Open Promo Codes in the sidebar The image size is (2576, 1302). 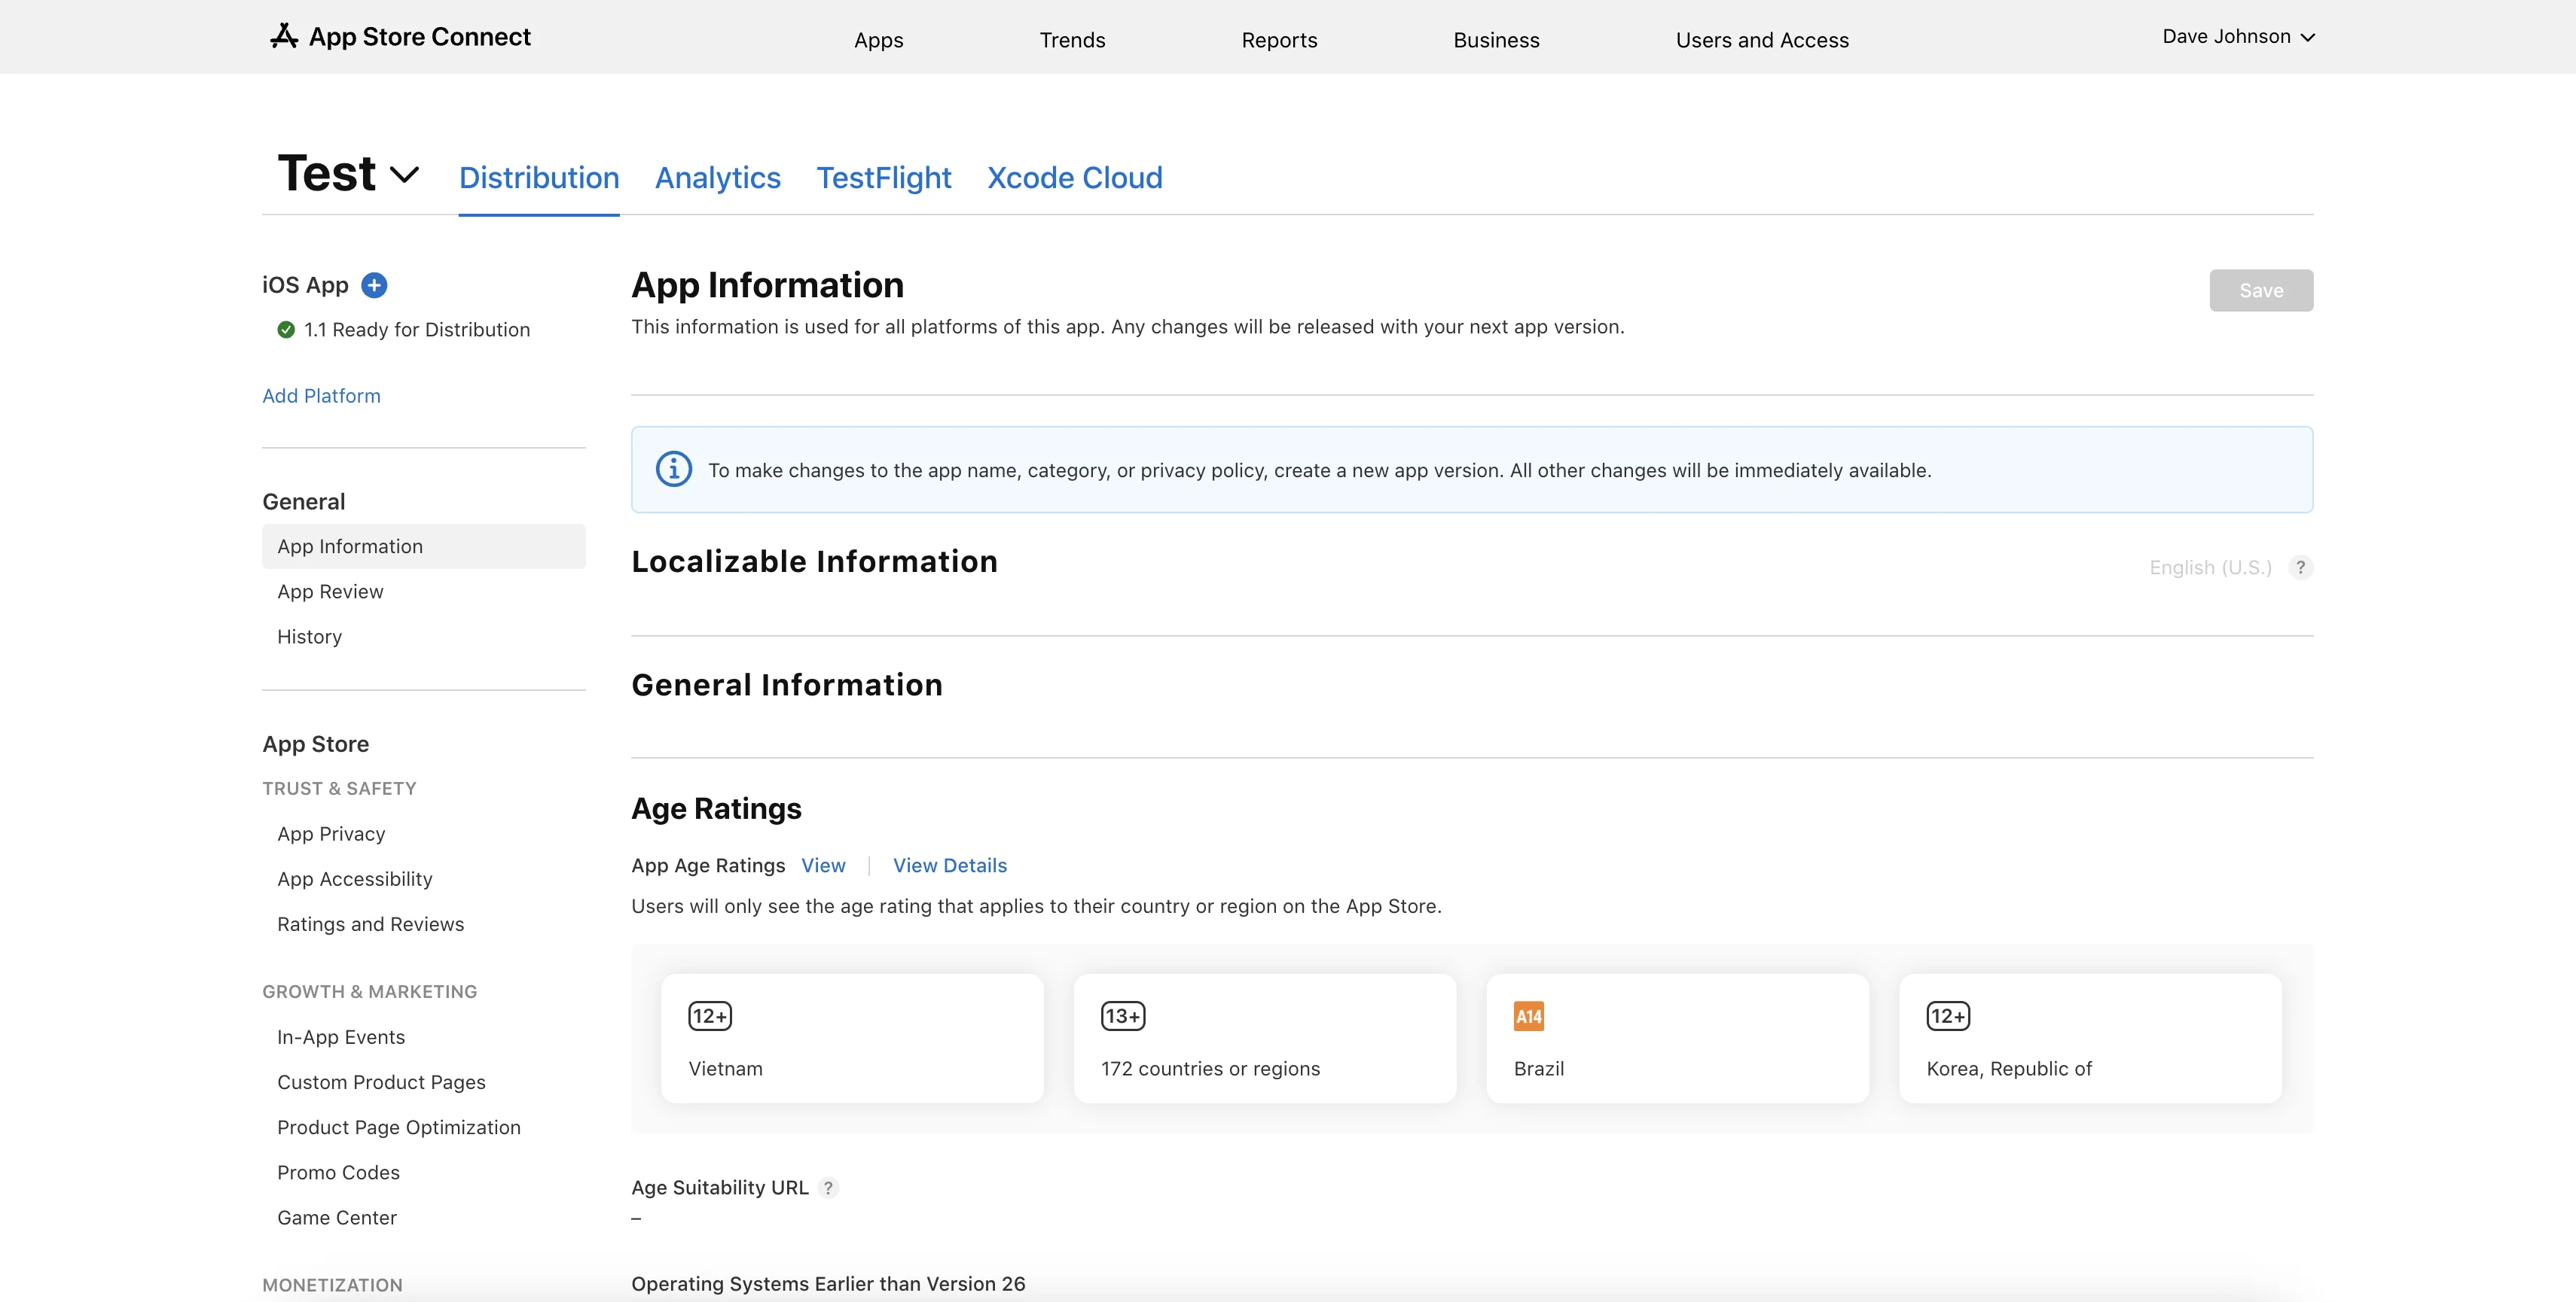338,1172
